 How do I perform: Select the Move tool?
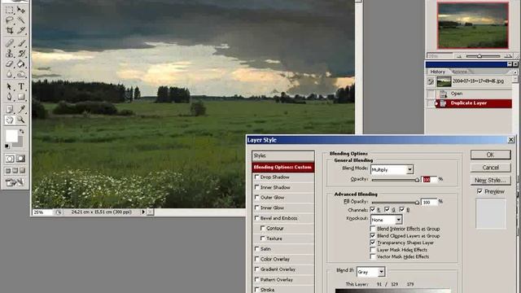(21, 10)
